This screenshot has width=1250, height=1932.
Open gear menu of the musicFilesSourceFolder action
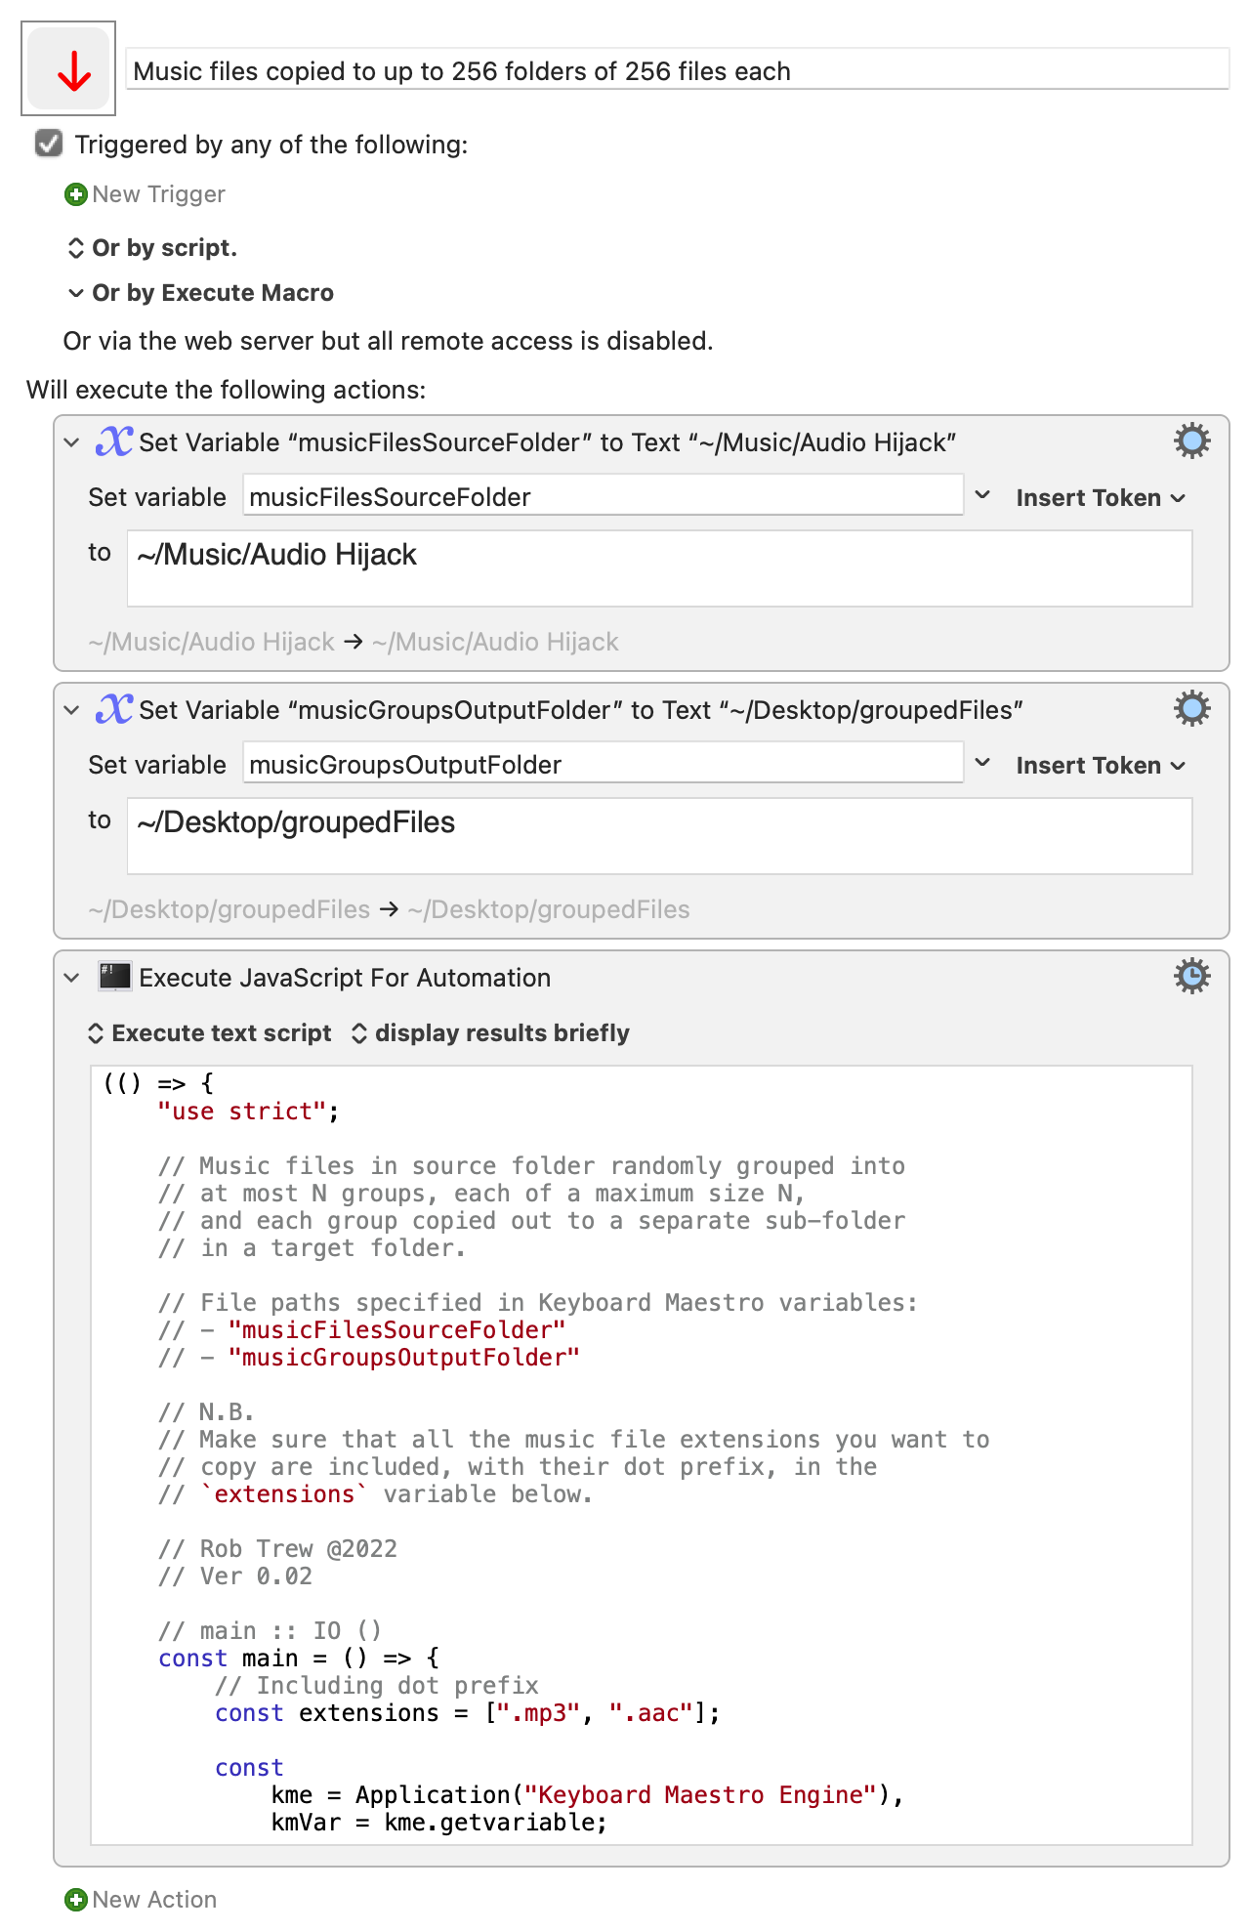click(1191, 441)
